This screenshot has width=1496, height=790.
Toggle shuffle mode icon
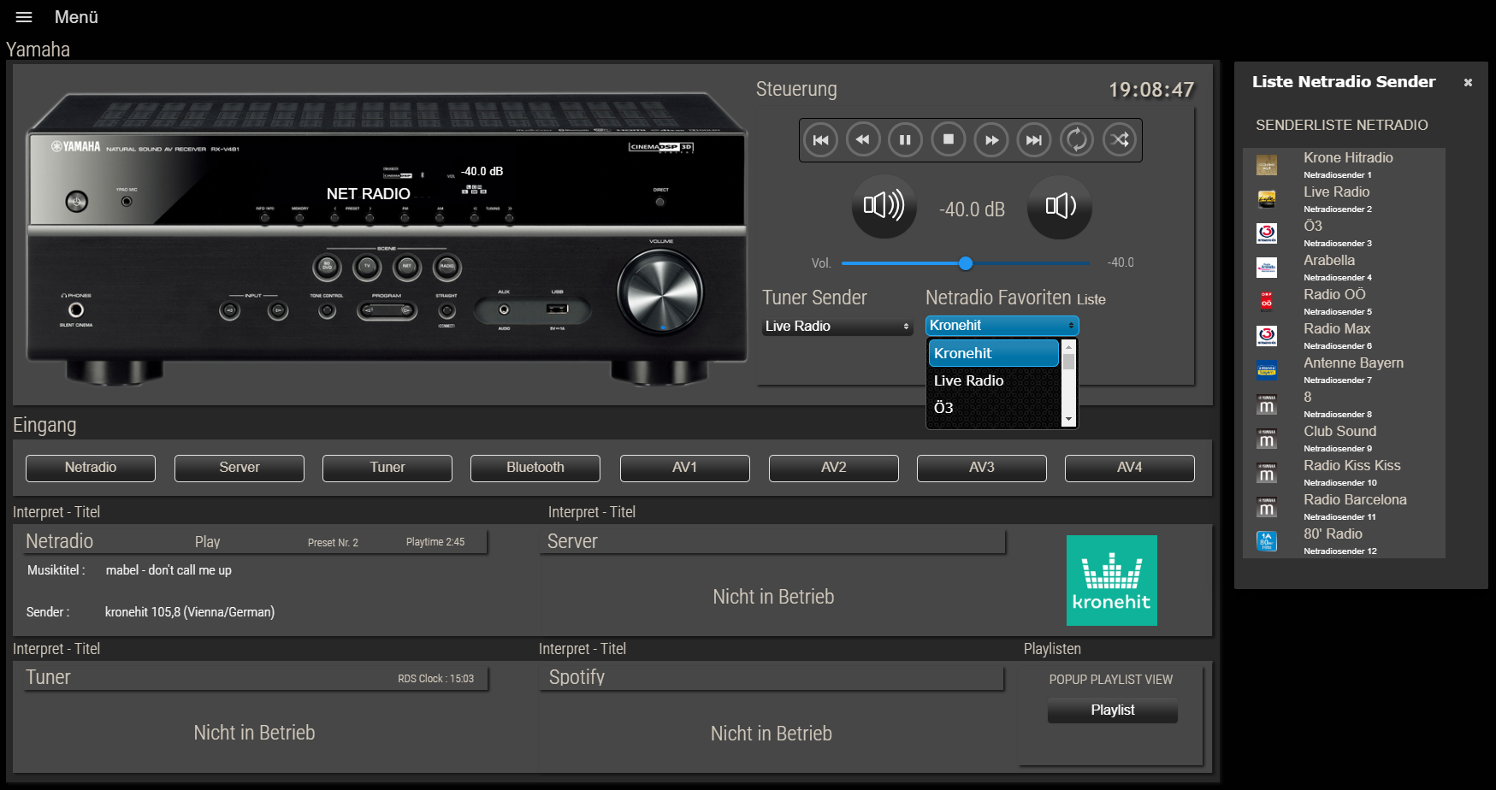1120,139
